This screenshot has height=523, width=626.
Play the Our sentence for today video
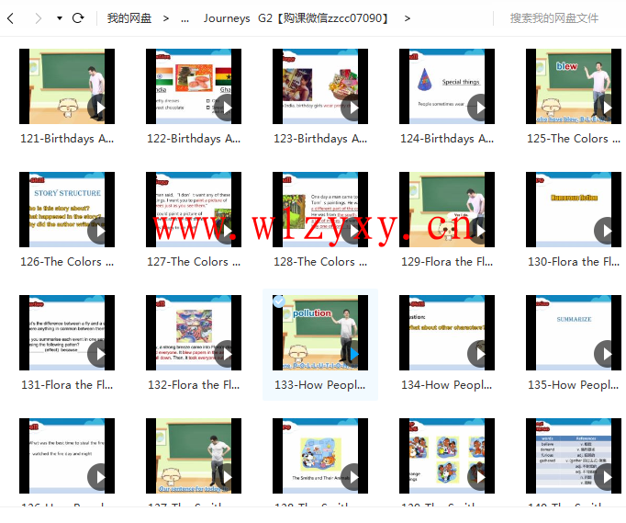pyautogui.click(x=226, y=477)
